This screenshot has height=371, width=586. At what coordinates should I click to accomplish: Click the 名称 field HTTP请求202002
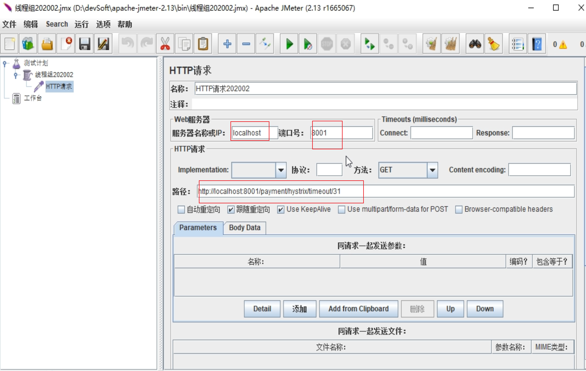tap(385, 89)
